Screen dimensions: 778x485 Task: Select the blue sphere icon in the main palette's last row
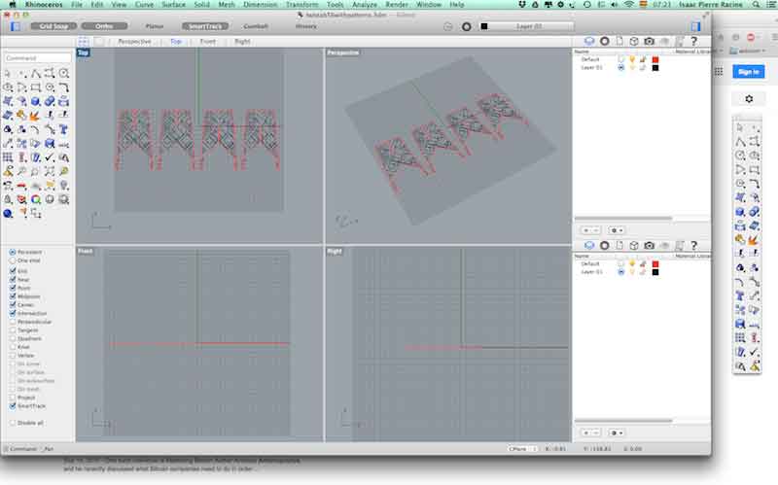click(x=8, y=213)
